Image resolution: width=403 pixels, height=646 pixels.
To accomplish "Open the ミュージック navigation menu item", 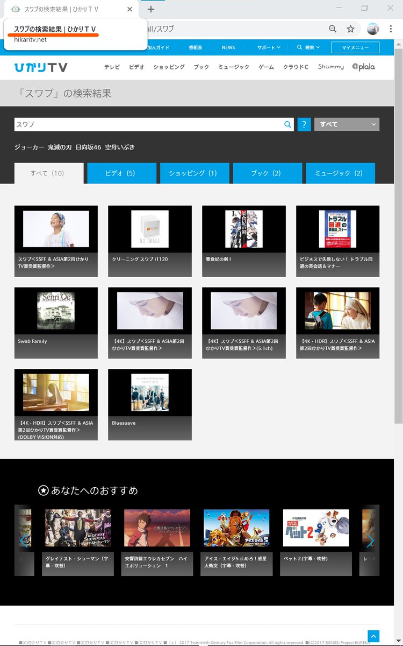I will 234,67.
